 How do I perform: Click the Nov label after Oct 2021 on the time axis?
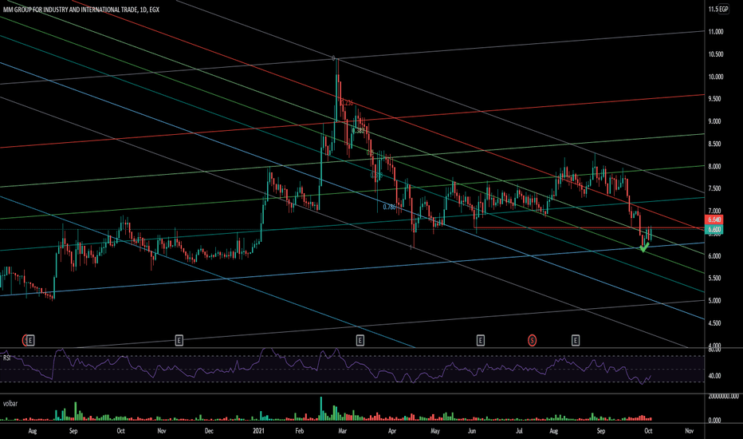pos(689,431)
